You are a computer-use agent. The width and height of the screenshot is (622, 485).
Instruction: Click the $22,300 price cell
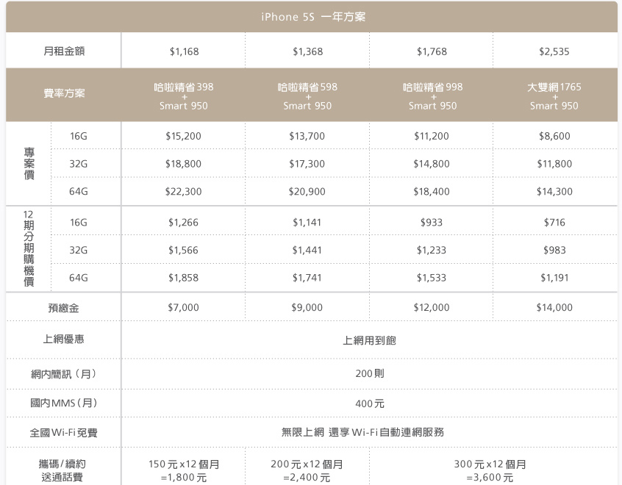point(183,192)
